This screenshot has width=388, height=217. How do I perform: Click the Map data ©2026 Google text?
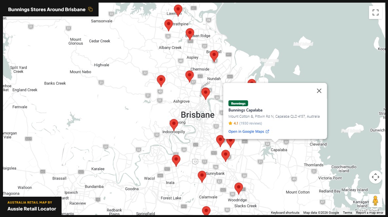(321, 212)
